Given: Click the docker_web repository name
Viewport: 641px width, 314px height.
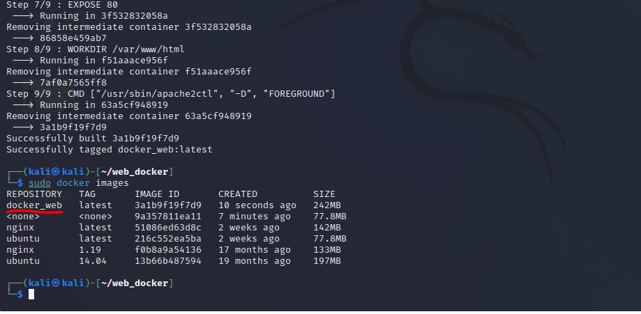Looking at the screenshot, I should 34,205.
